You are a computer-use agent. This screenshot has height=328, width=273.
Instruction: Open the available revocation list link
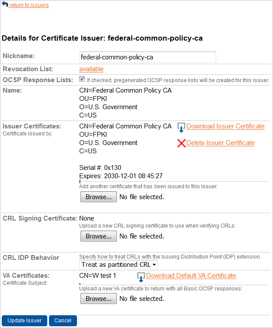[91, 69]
